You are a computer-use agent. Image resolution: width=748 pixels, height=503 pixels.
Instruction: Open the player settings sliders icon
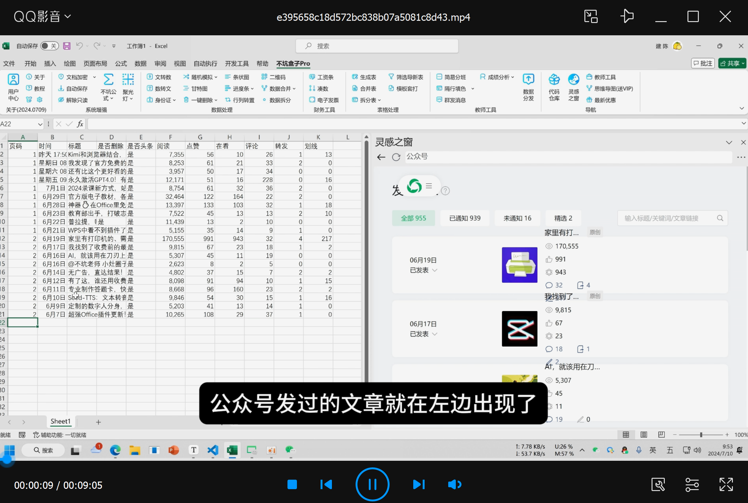pyautogui.click(x=692, y=484)
